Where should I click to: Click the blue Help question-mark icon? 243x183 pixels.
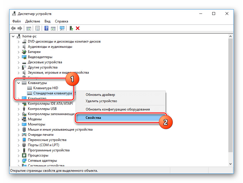[46, 28]
